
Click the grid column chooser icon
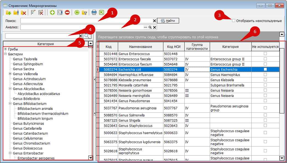point(98,47)
